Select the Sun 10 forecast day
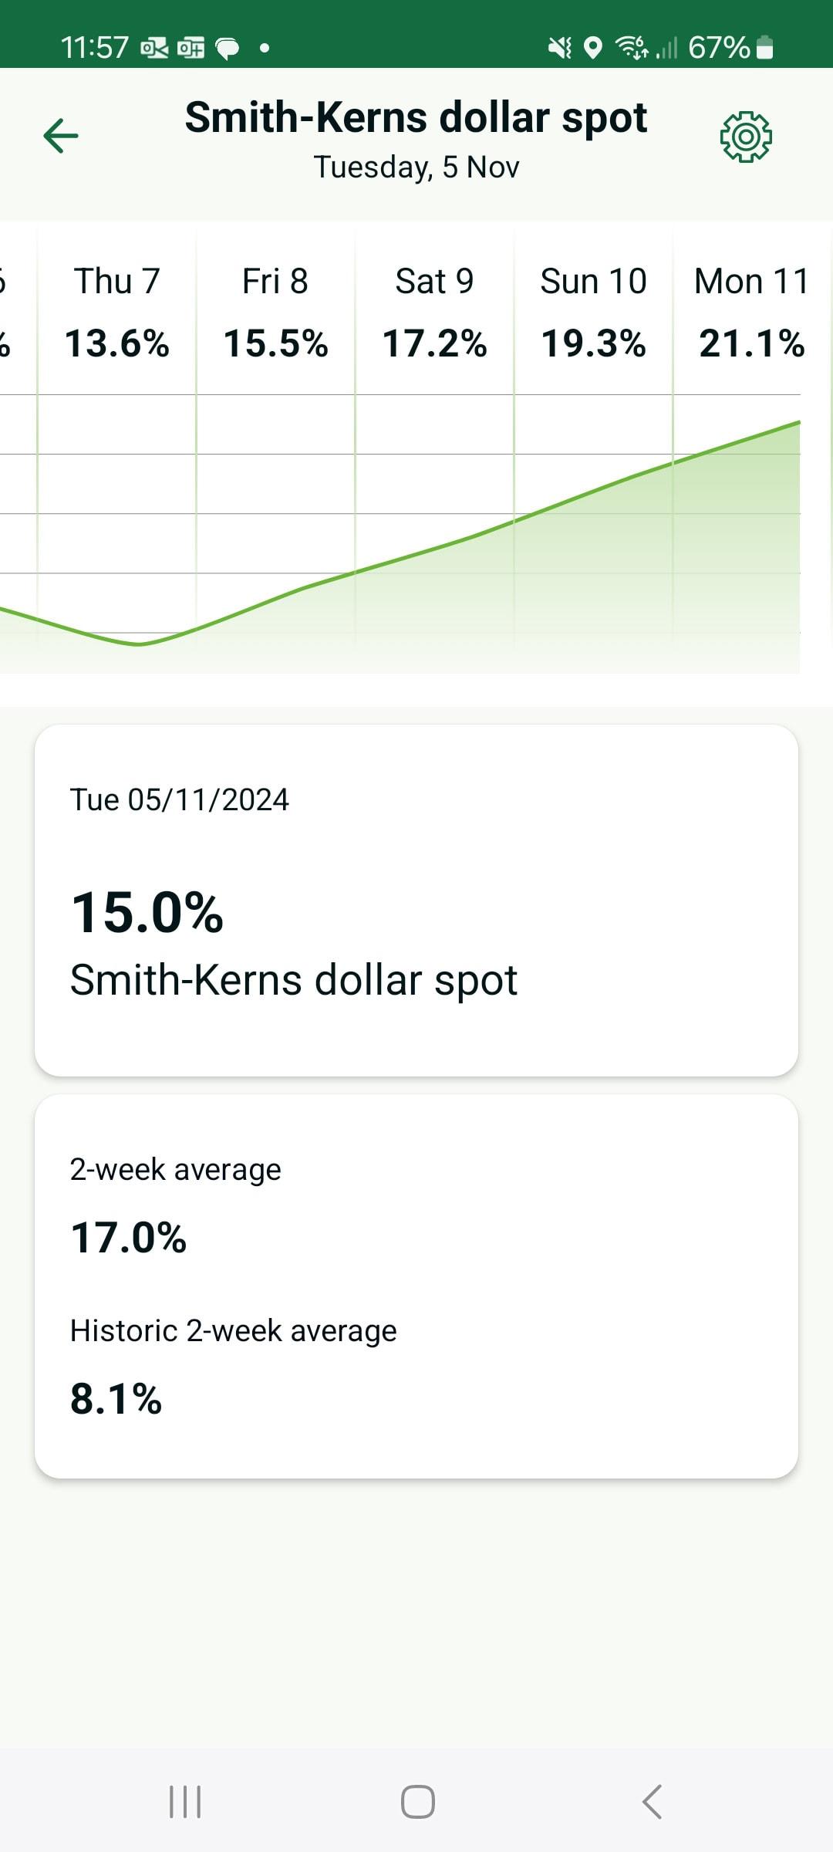The height and width of the screenshot is (1852, 833). point(593,312)
